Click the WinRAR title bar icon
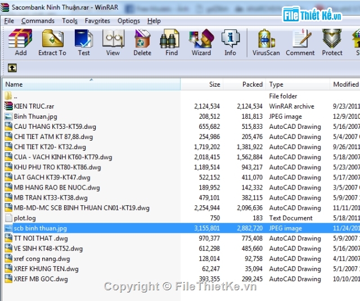 click(5, 7)
